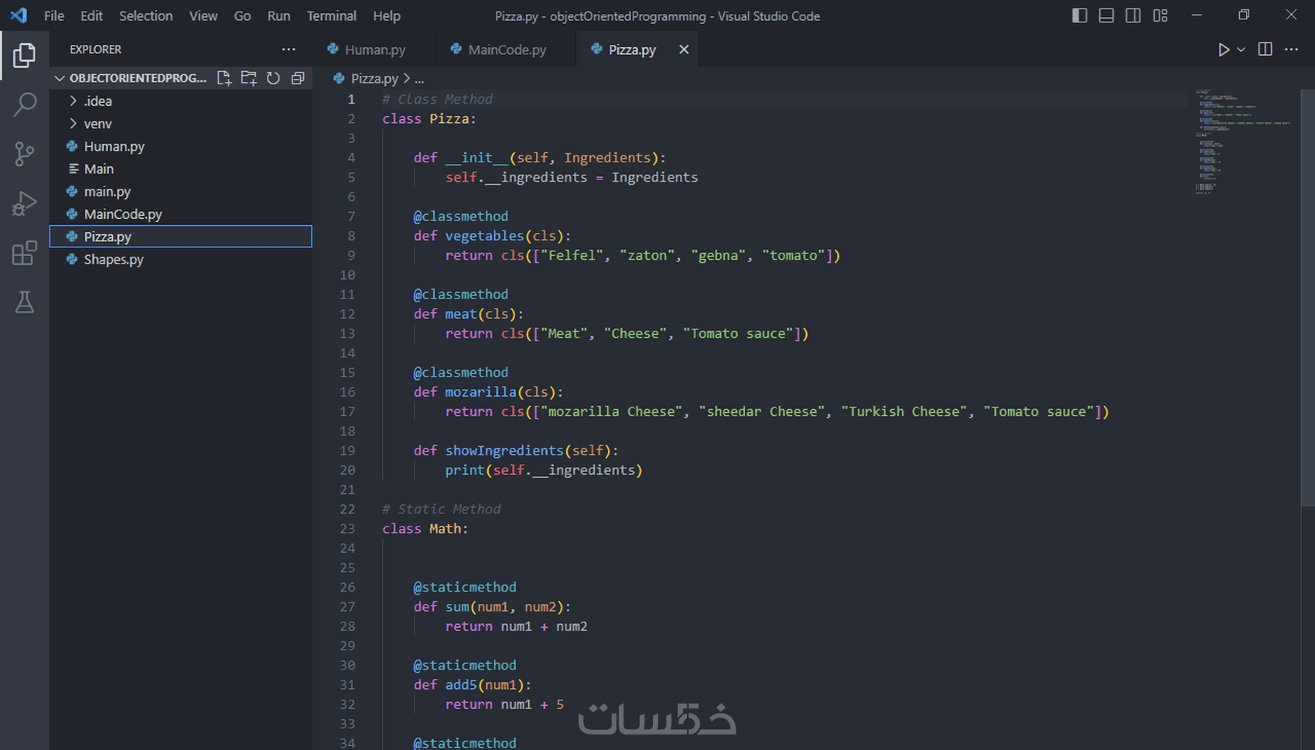Click the 'class Pizza:' line
The width and height of the screenshot is (1315, 750).
[x=429, y=119]
